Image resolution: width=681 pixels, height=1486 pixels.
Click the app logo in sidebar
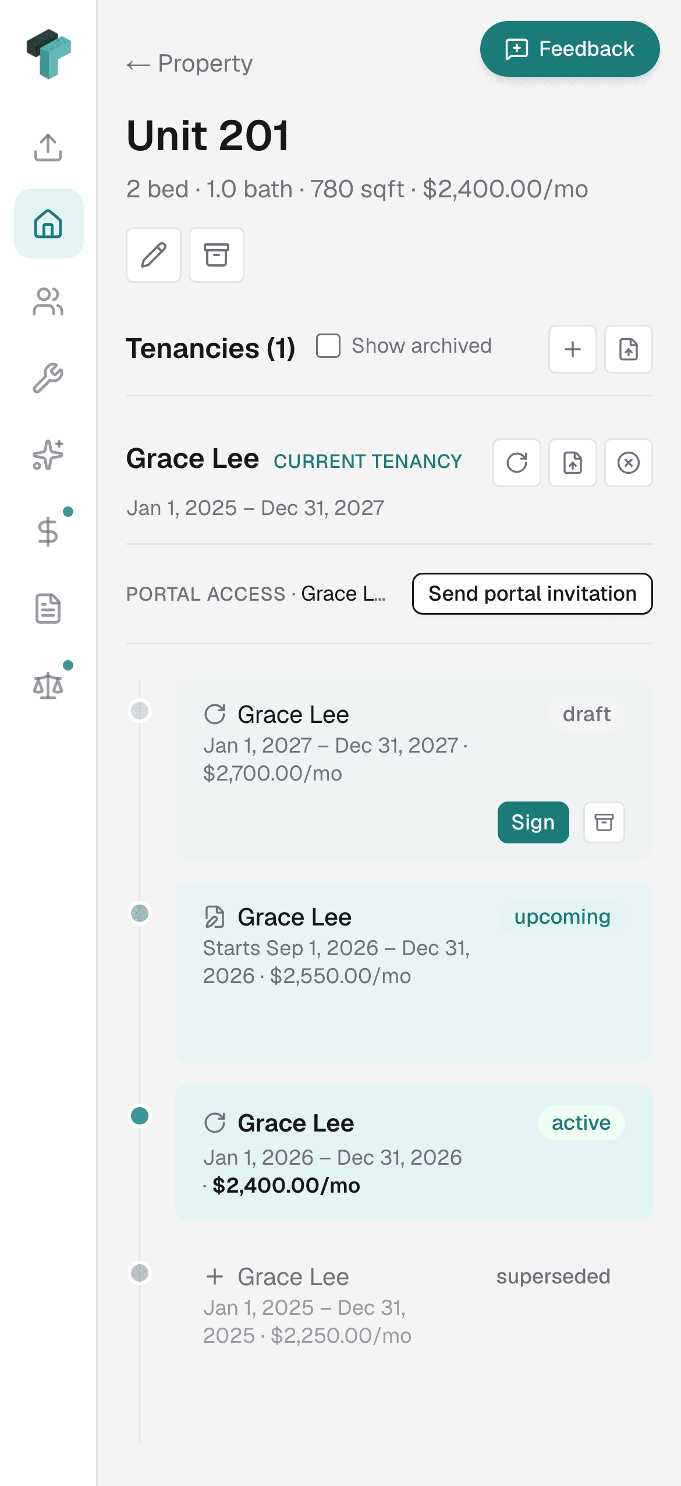pyautogui.click(x=48, y=54)
